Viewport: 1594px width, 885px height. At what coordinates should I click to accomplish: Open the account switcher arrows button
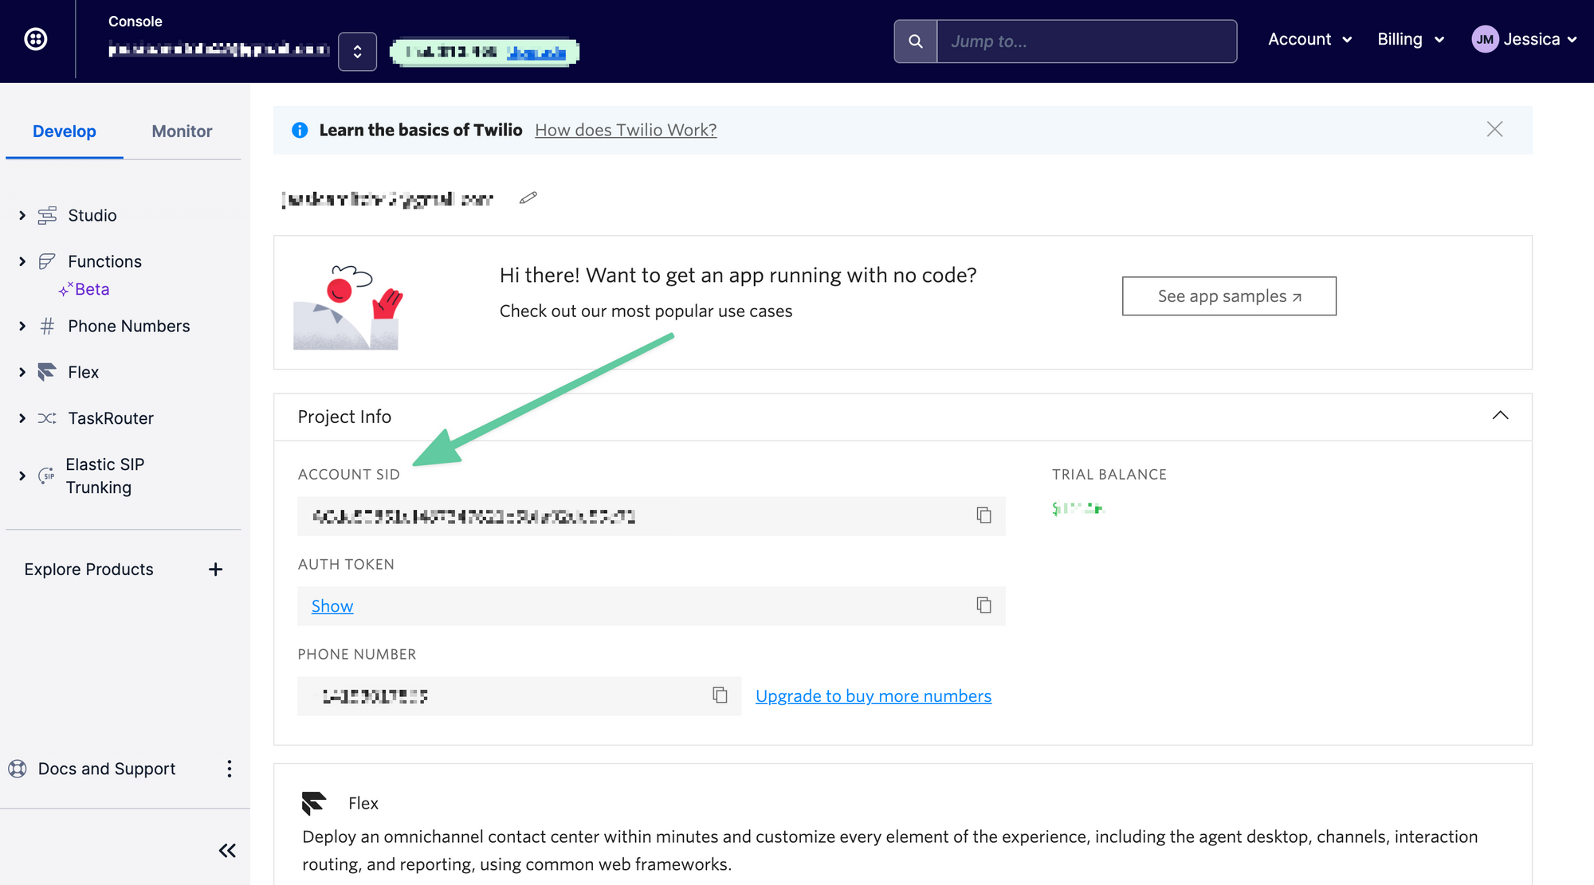coord(357,52)
